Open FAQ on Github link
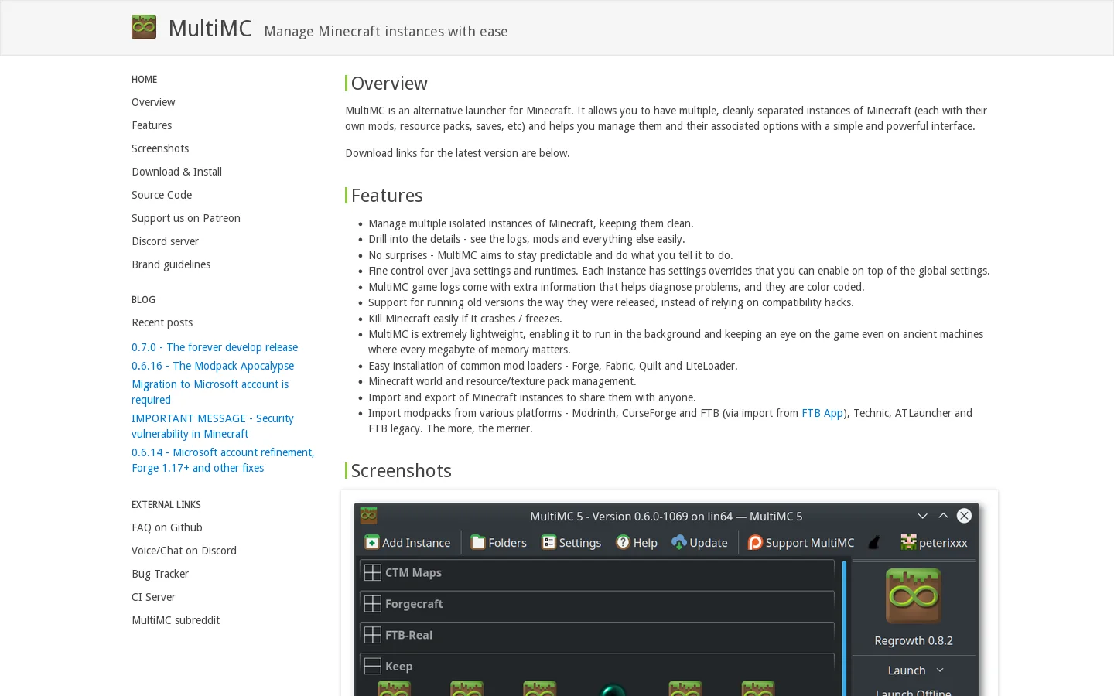 (x=167, y=527)
